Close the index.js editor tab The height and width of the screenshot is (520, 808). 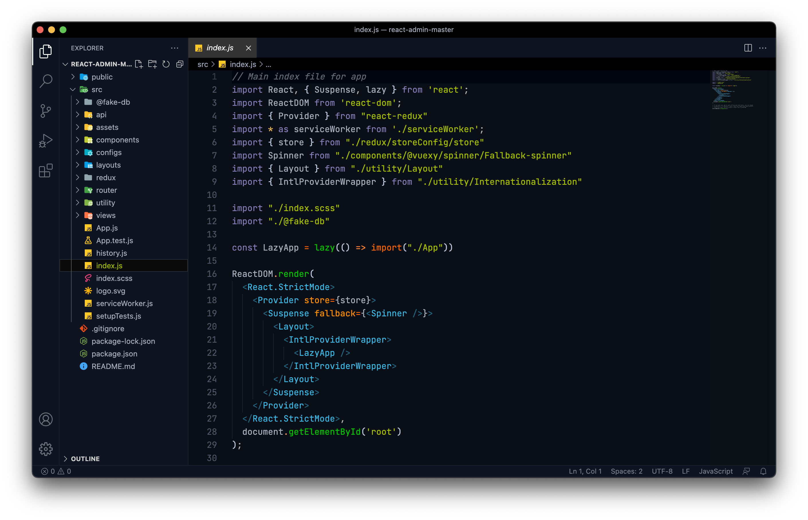coord(248,48)
